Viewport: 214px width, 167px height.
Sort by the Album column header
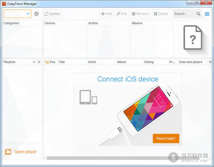129,62
